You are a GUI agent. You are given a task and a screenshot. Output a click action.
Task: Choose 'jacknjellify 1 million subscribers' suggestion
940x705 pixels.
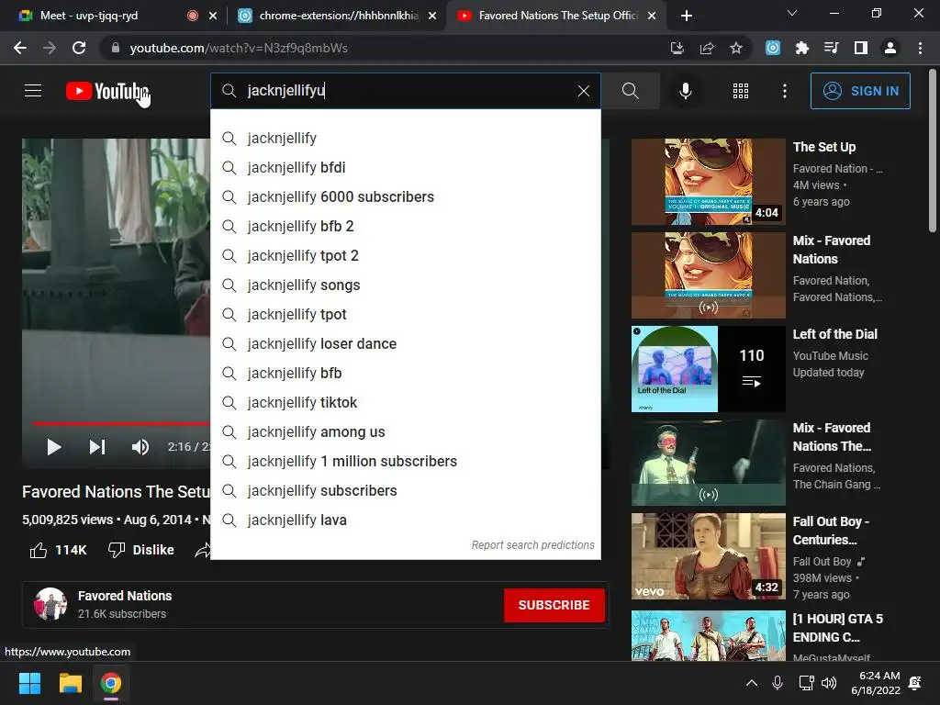click(x=406, y=461)
